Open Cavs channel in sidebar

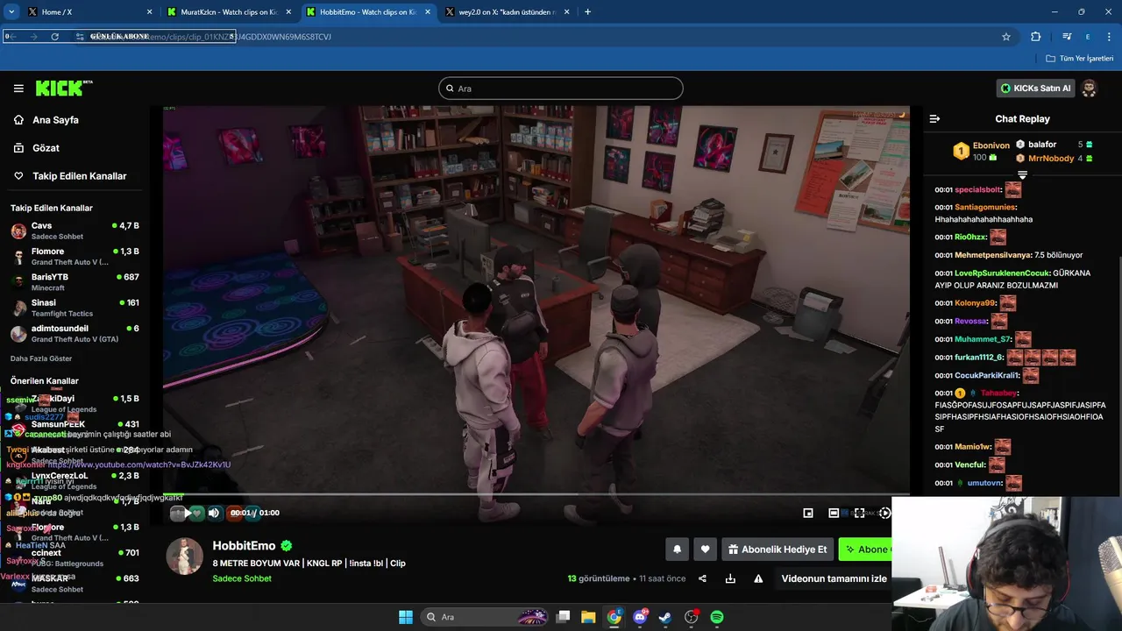click(x=75, y=230)
